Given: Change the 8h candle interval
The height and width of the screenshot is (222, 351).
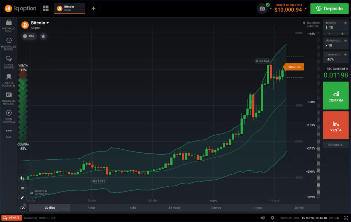Looking at the screenshot, I should tap(22, 188).
